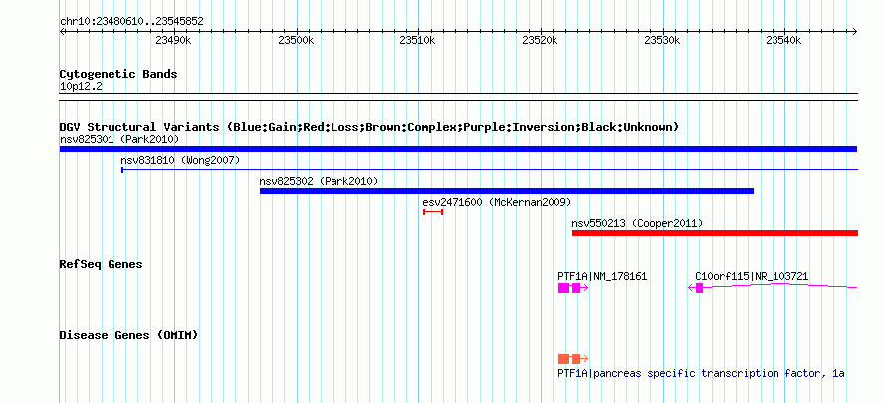Screen dimensions: 886x403
Task: Select the nsv825301 blue gain variant bar
Action: pyautogui.click(x=458, y=149)
